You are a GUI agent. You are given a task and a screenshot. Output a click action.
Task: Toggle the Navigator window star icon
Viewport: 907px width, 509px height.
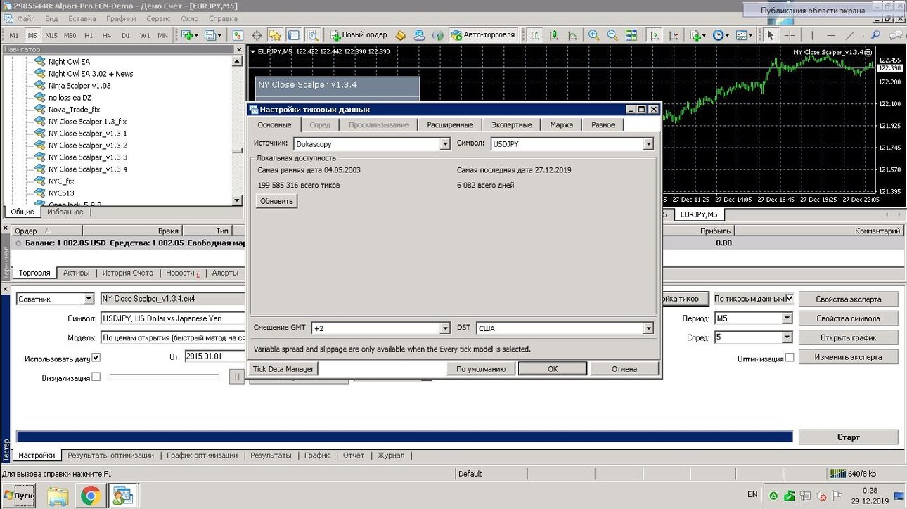click(x=275, y=34)
